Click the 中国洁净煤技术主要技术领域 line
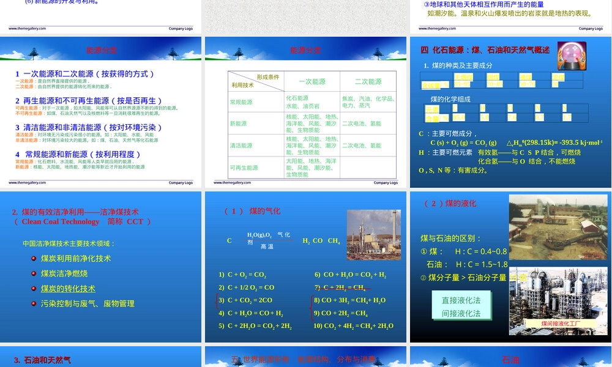Screen dimensions: 612x367 (69, 243)
